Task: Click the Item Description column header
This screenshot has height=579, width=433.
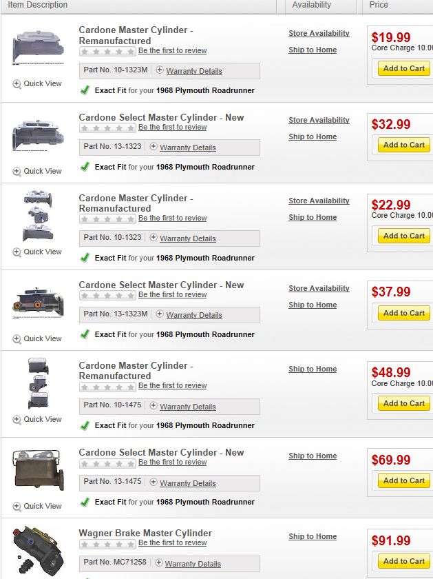Action: [x=38, y=5]
